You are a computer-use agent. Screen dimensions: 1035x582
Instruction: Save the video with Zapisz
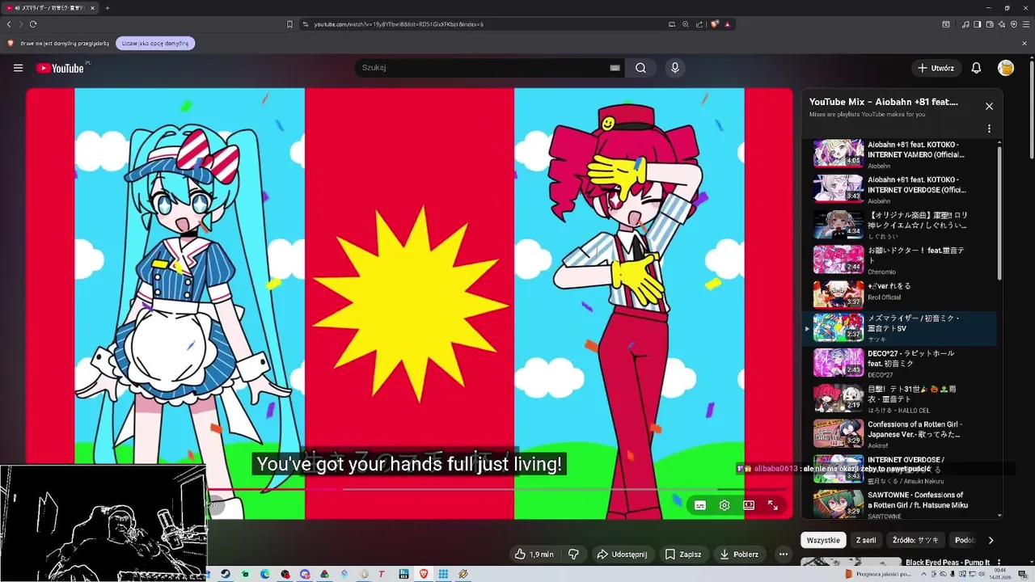coord(683,555)
